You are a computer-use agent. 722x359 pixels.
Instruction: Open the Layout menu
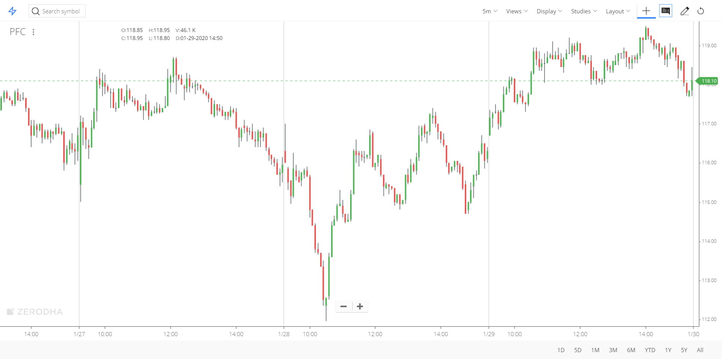click(617, 11)
